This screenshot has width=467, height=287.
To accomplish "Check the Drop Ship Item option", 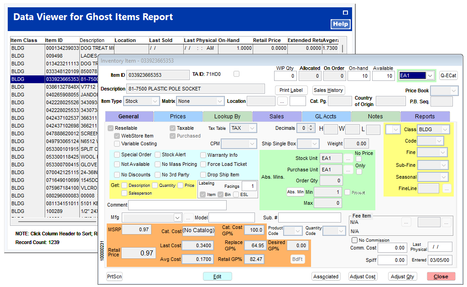I will tap(203, 175).
